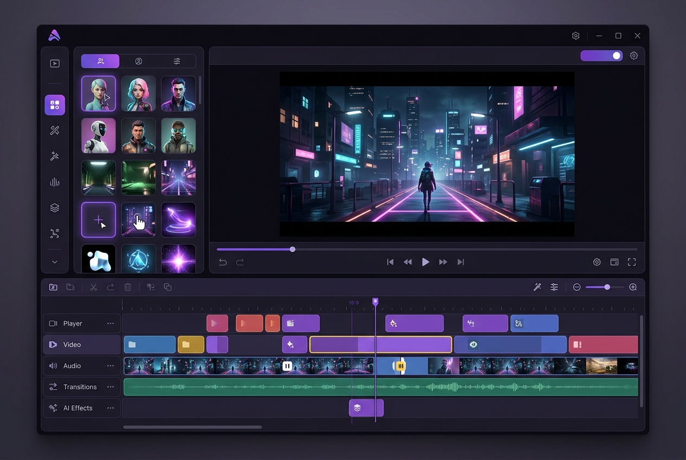Skip to the end of the video
Screen dimensions: 686x460
[461, 262]
